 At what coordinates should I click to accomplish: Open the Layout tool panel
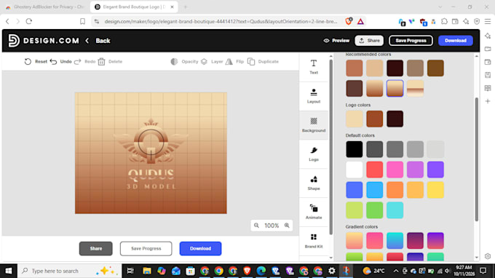pos(314,96)
